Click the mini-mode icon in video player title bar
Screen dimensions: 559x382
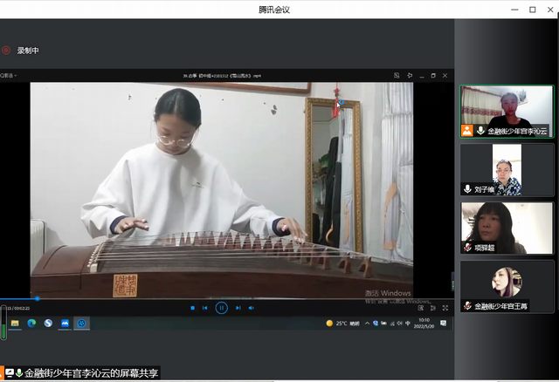pyautogui.click(x=397, y=76)
